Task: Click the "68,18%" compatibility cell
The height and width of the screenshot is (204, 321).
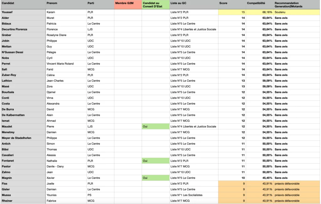Action: tap(260, 12)
